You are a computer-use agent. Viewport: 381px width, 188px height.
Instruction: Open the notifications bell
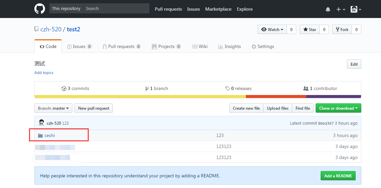pos(328,9)
